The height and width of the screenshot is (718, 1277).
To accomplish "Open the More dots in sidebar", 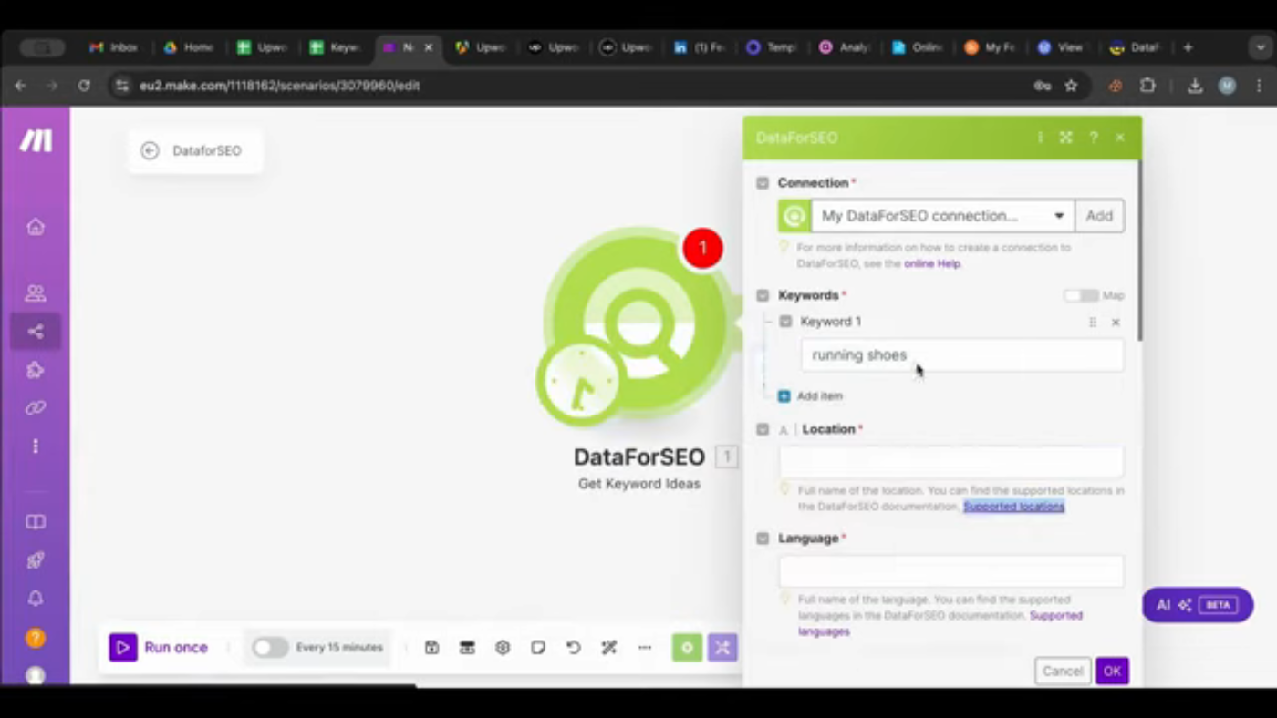I will [36, 446].
